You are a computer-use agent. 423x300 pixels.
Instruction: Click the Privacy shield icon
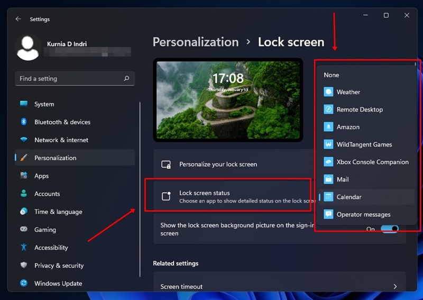pos(24,265)
